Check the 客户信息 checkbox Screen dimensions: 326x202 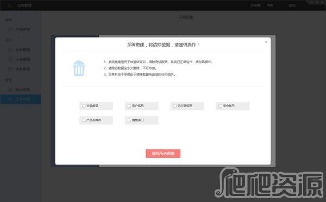tap(129, 106)
